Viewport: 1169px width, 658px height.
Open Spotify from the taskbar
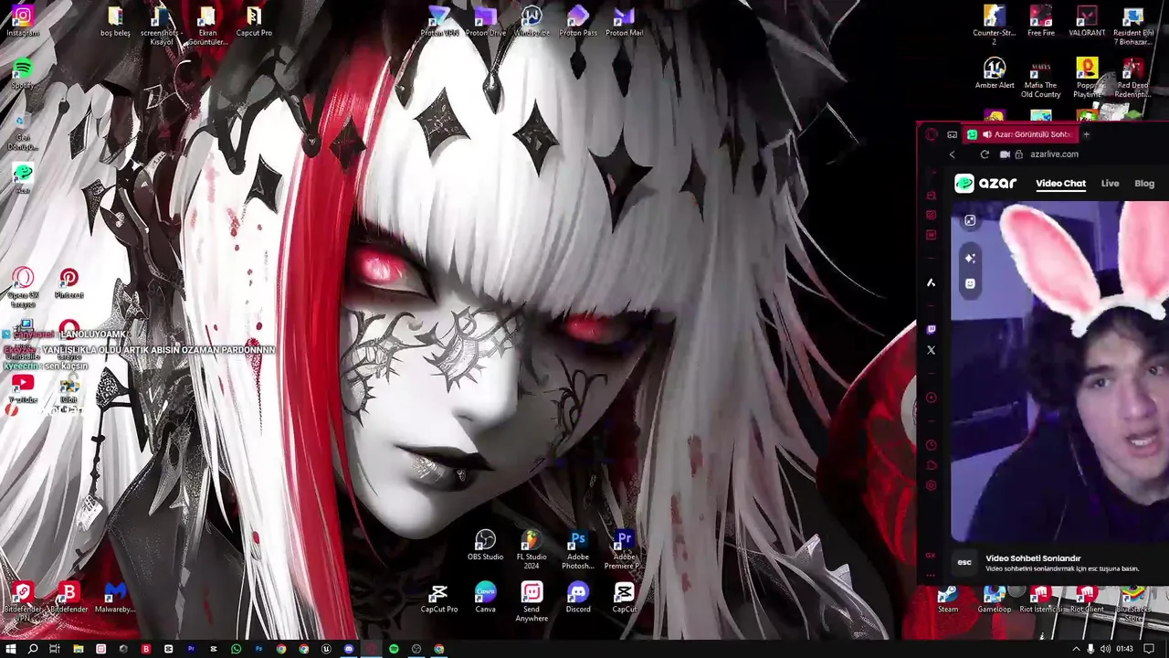point(394,649)
